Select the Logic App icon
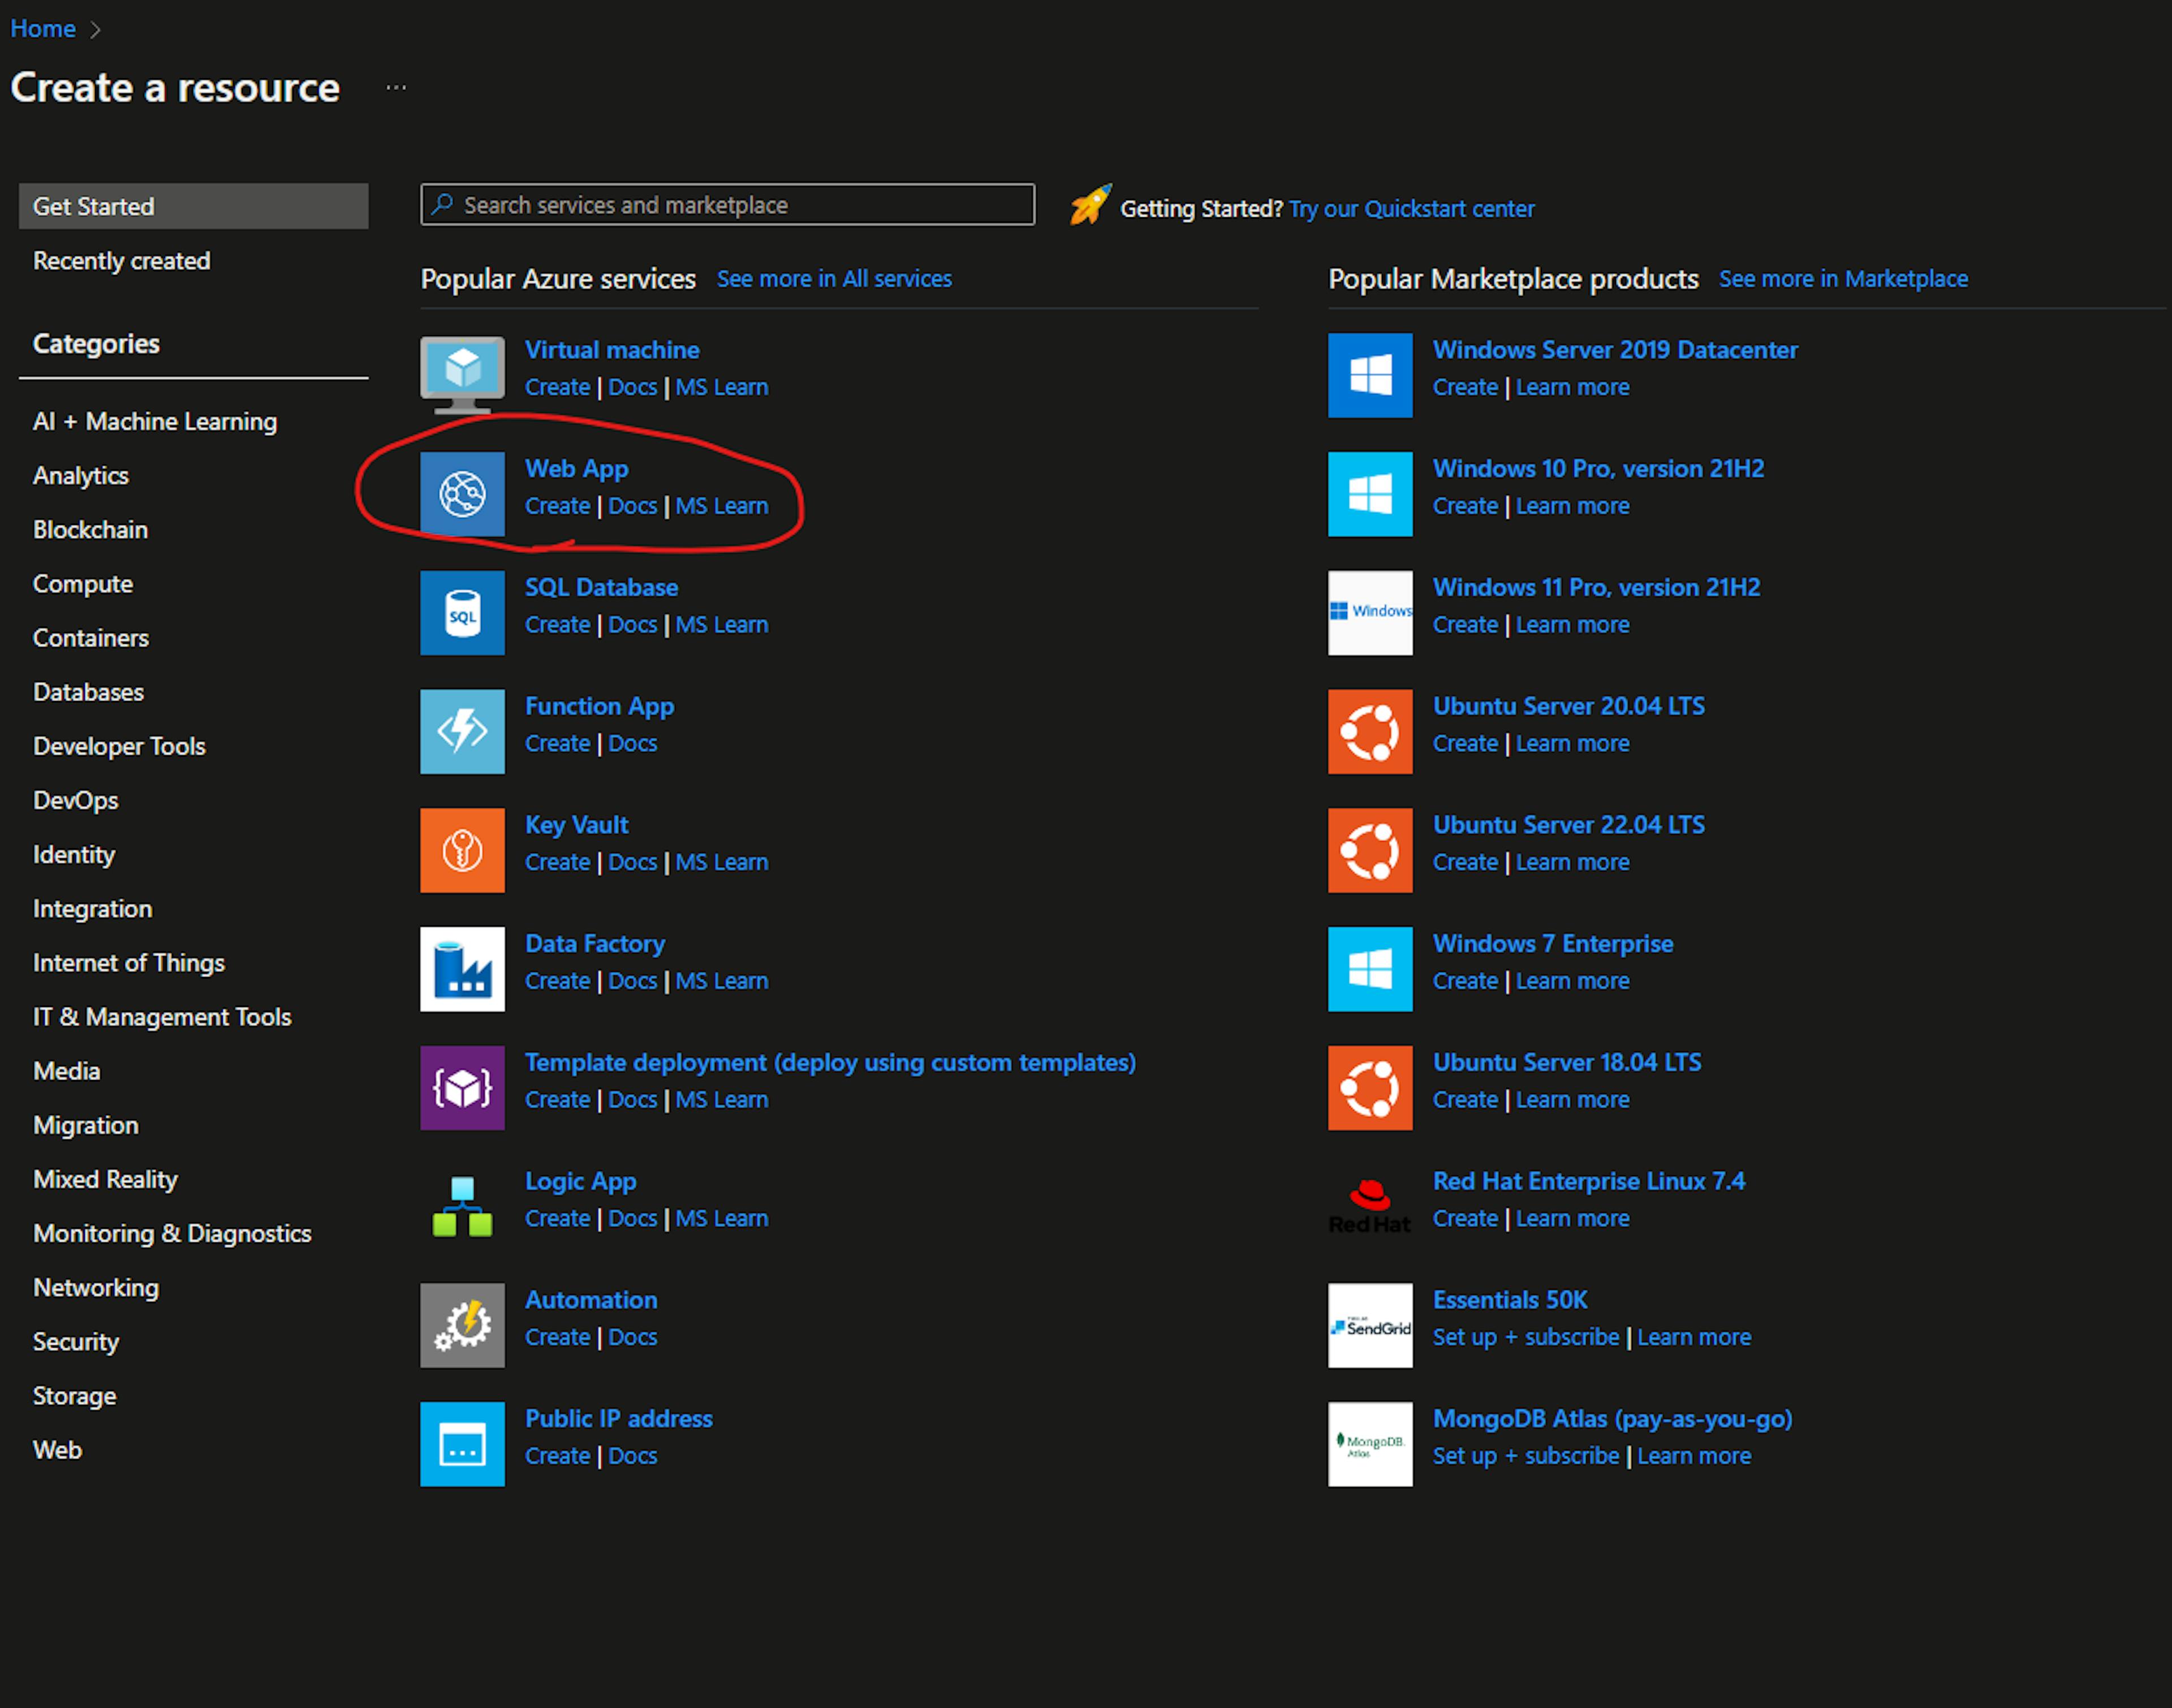The width and height of the screenshot is (2172, 1708). point(462,1207)
